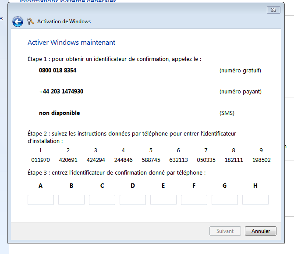Select the paid number +44 203 1474930

61,91
